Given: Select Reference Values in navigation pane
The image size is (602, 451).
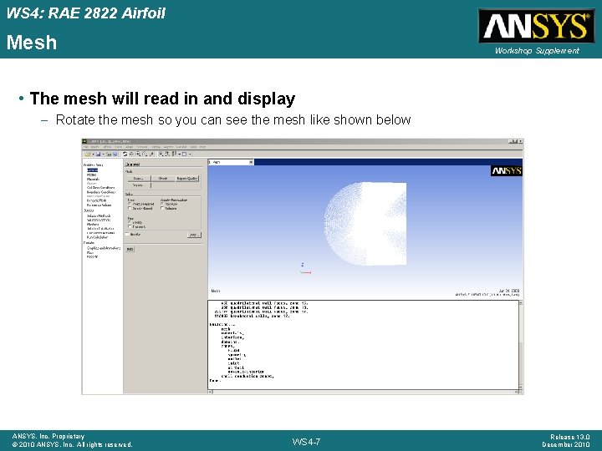Looking at the screenshot, I should tap(99, 205).
